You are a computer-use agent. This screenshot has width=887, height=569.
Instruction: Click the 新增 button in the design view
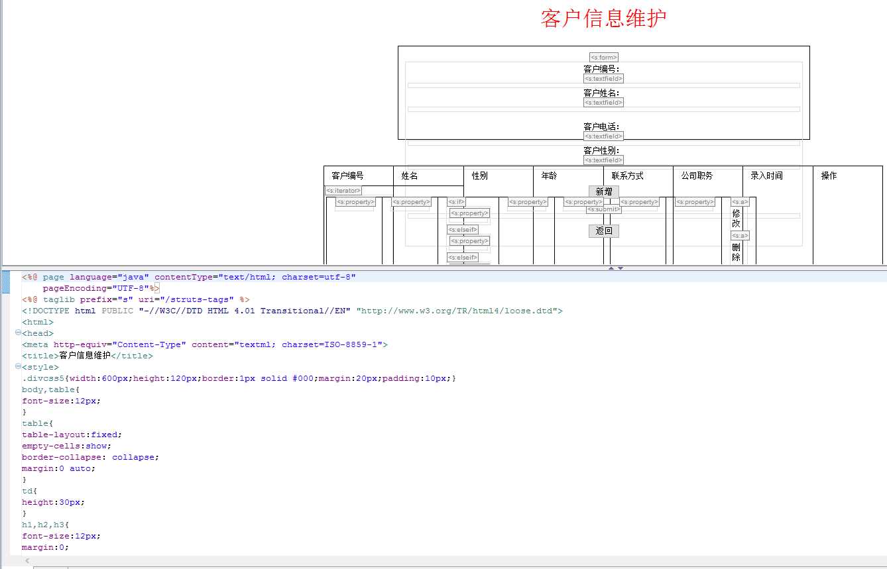tap(604, 191)
